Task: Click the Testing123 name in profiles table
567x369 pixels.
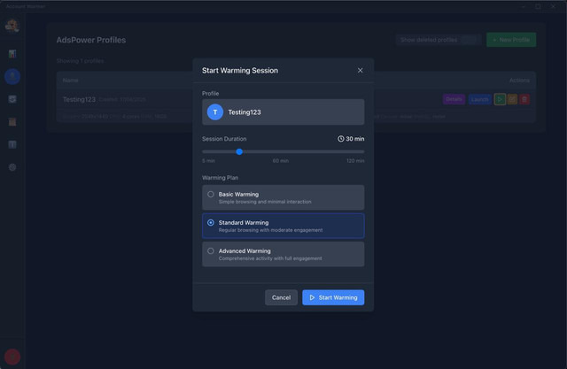Action: pos(79,99)
